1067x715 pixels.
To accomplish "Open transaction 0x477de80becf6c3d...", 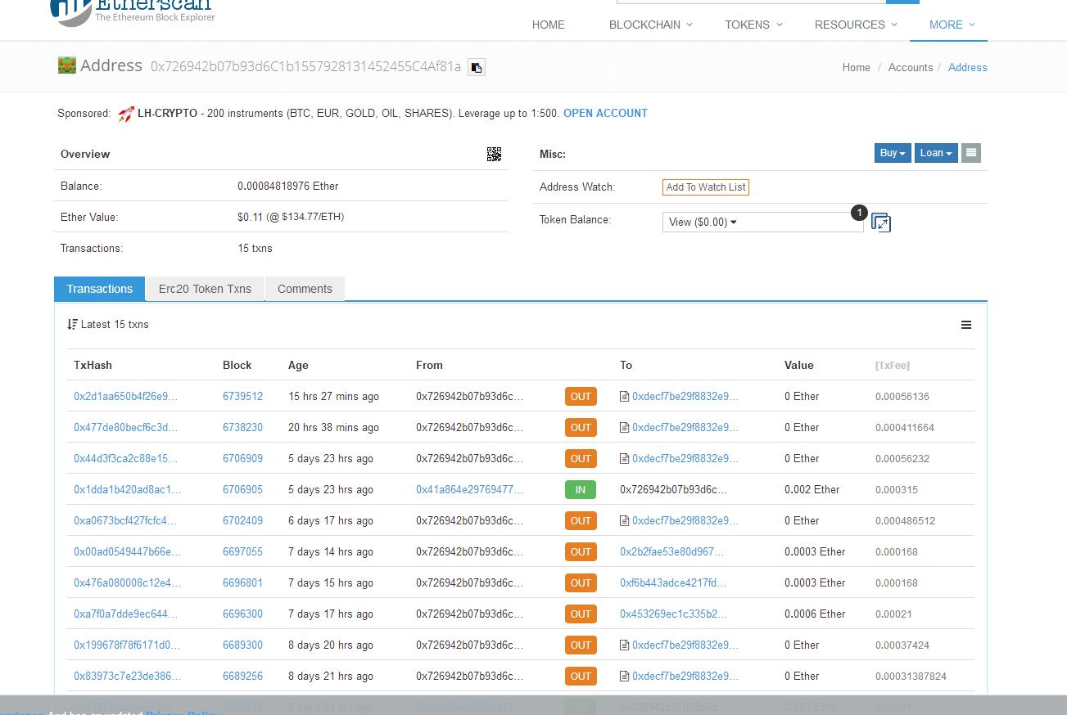I will click(x=125, y=428).
